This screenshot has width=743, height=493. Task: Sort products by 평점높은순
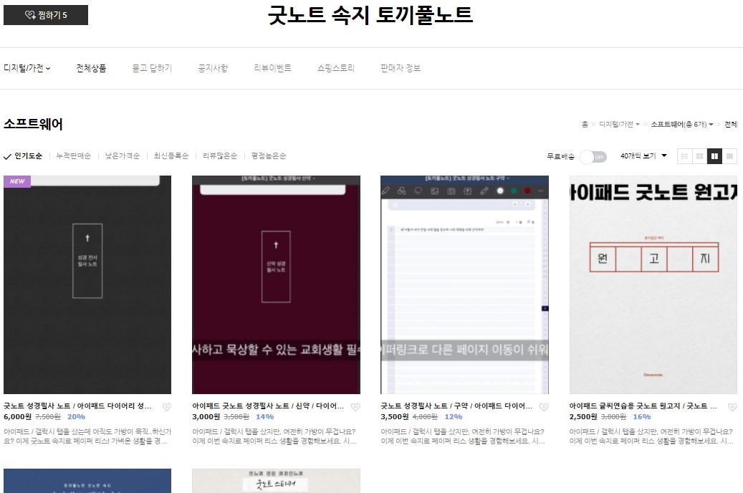tap(269, 156)
